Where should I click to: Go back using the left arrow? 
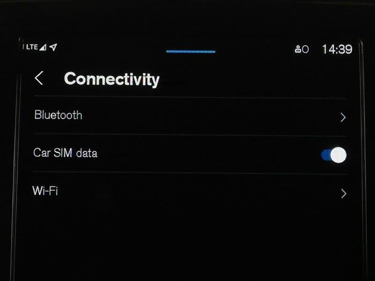[x=39, y=78]
